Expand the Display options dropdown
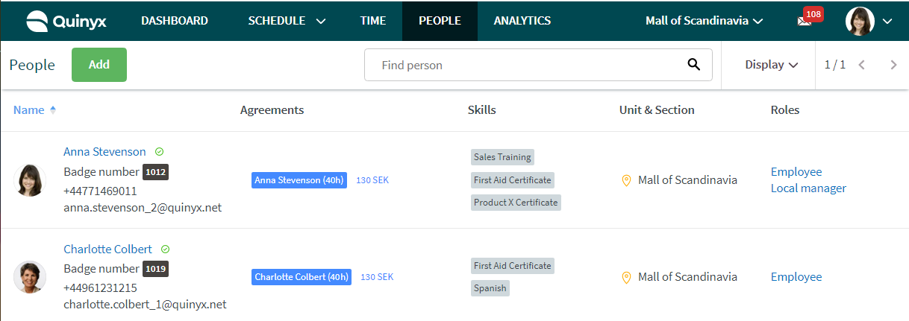Screen dimensions: 909x321 point(772,65)
